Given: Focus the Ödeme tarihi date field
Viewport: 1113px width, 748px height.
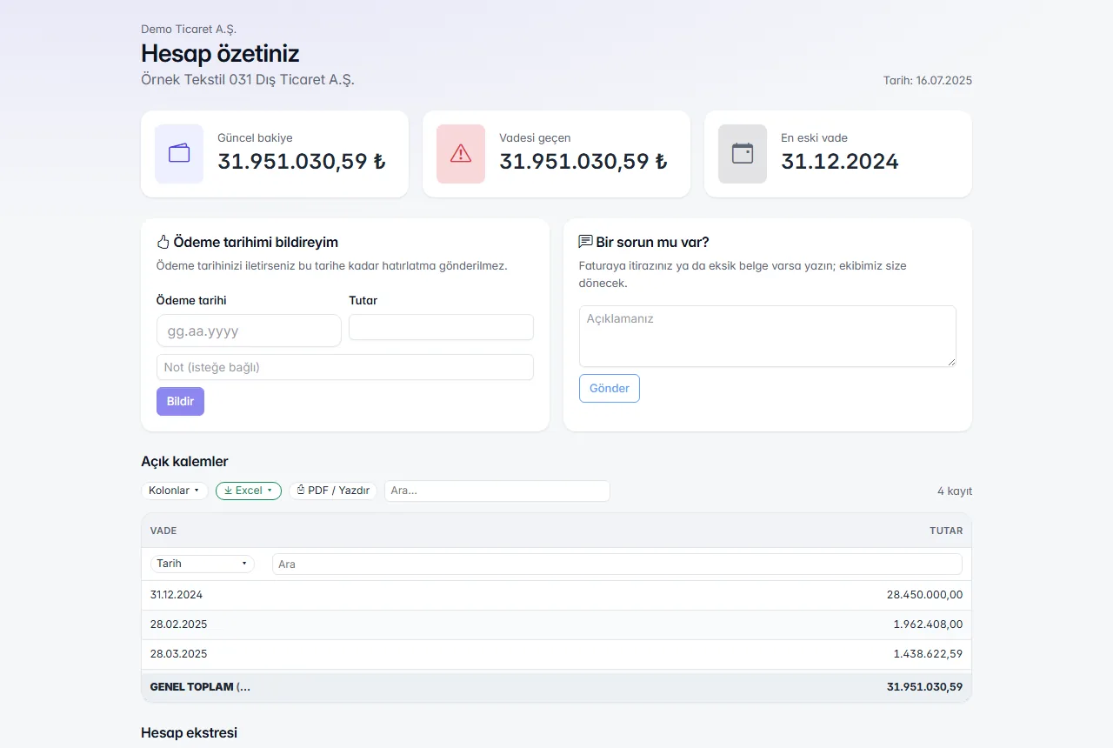Looking at the screenshot, I should coord(249,331).
